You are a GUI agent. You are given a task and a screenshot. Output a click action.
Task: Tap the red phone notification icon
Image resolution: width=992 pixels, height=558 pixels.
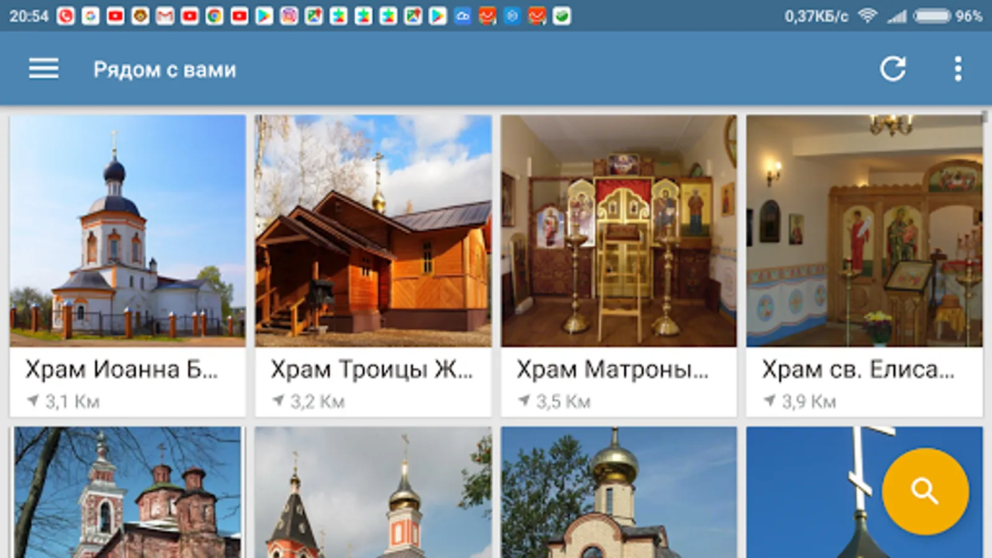click(66, 16)
